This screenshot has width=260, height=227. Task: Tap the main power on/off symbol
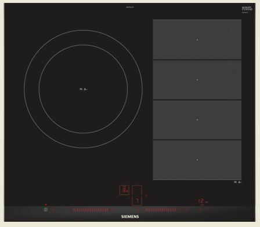pyautogui.click(x=46, y=210)
